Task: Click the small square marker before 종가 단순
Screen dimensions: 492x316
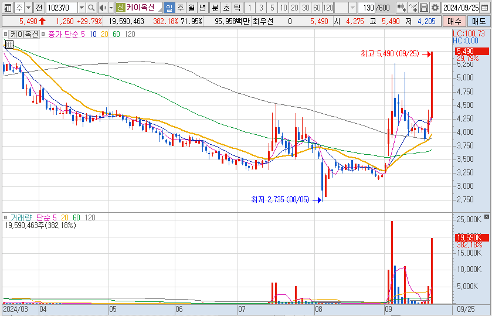Action: 43,34
